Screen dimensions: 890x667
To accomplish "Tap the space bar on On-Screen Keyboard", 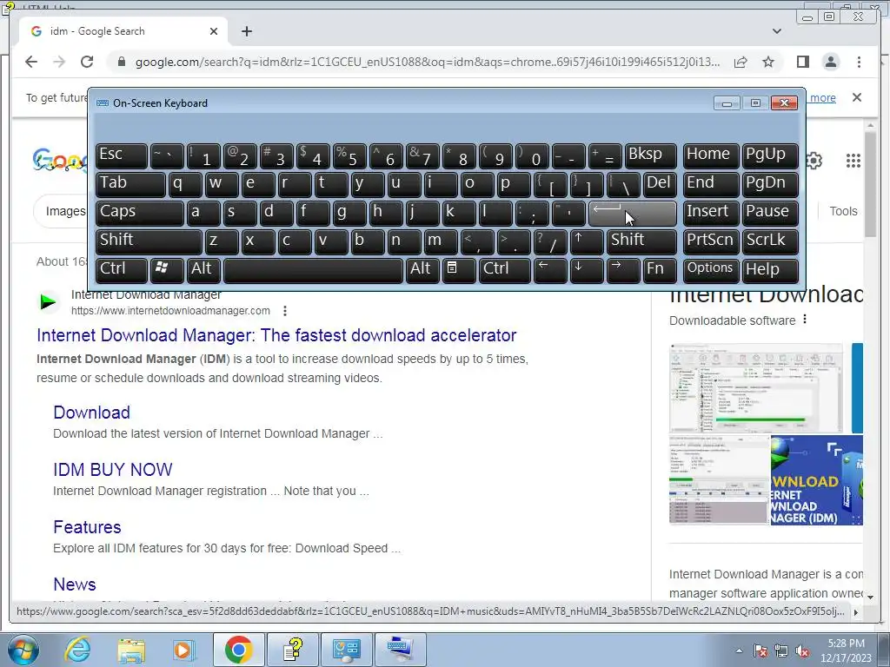I will [313, 270].
